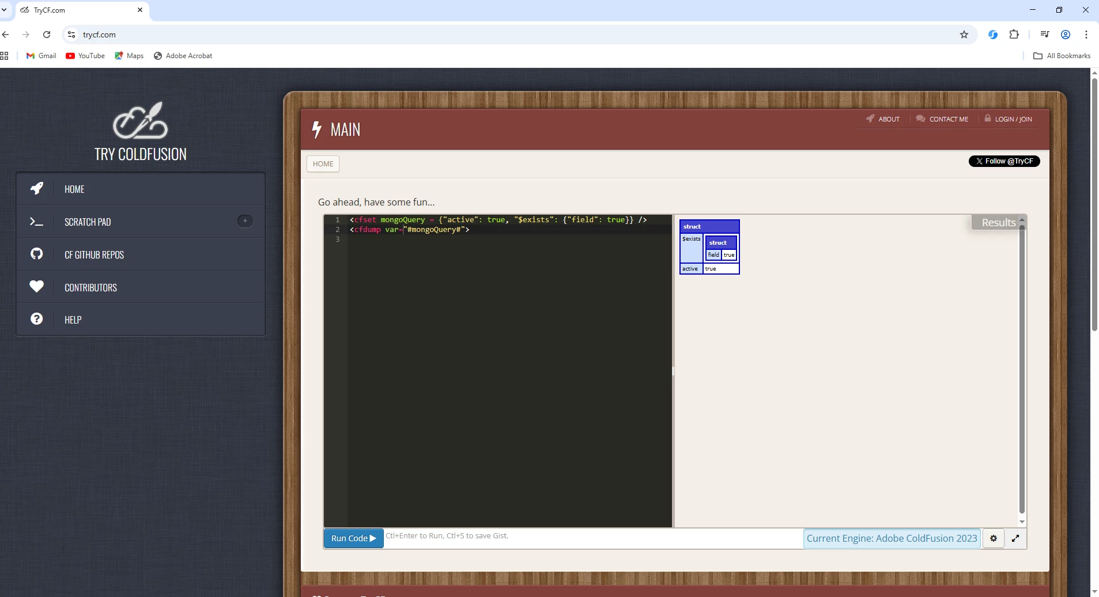Click the Try ColdFusion logo
Image resolution: width=1099 pixels, height=597 pixels.
pos(140,121)
